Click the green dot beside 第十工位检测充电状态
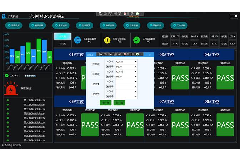240x160 pixels. pyautogui.click(x=8, y=140)
